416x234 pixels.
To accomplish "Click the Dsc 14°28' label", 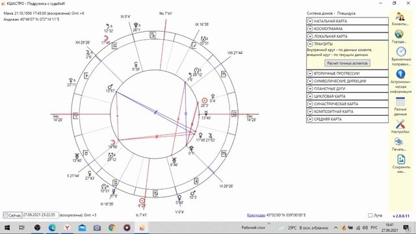I will (251, 118).
